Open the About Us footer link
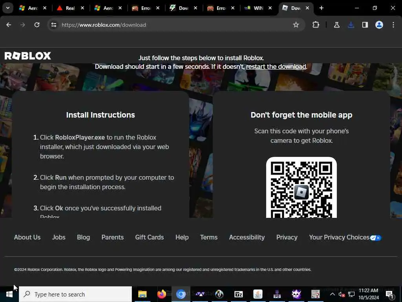Viewport: 402px width, 302px height. [27, 237]
